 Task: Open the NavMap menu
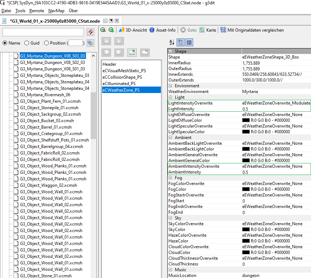tap(56, 11)
